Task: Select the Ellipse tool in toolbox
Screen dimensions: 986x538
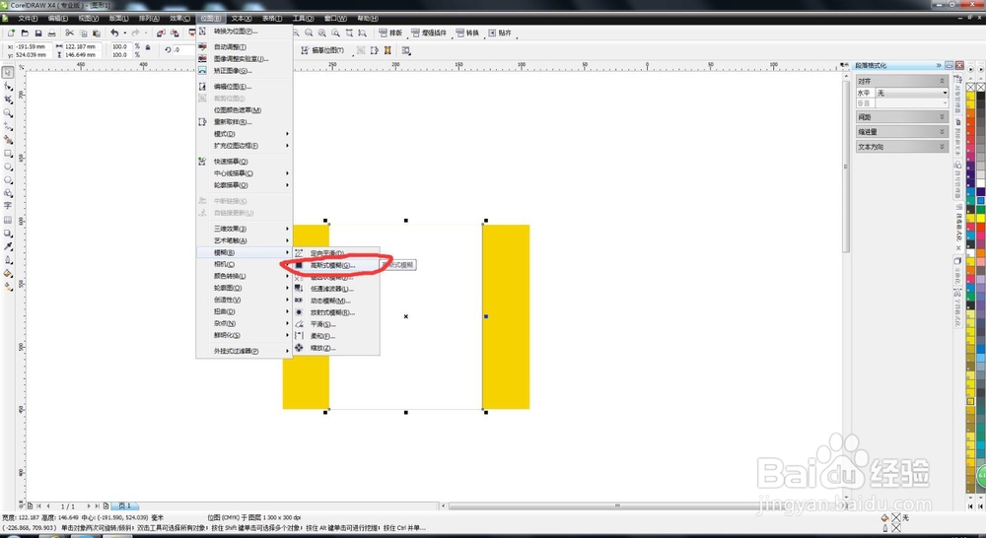Action: pos(8,167)
